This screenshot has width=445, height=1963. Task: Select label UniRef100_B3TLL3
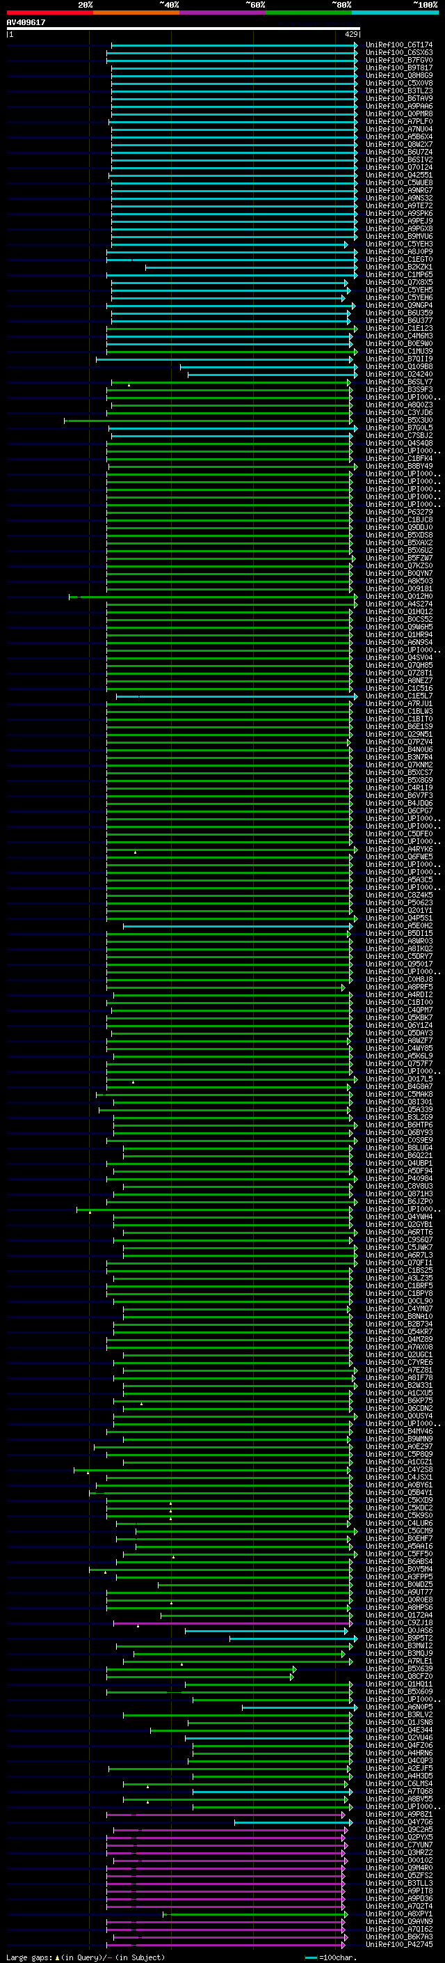click(x=399, y=1884)
